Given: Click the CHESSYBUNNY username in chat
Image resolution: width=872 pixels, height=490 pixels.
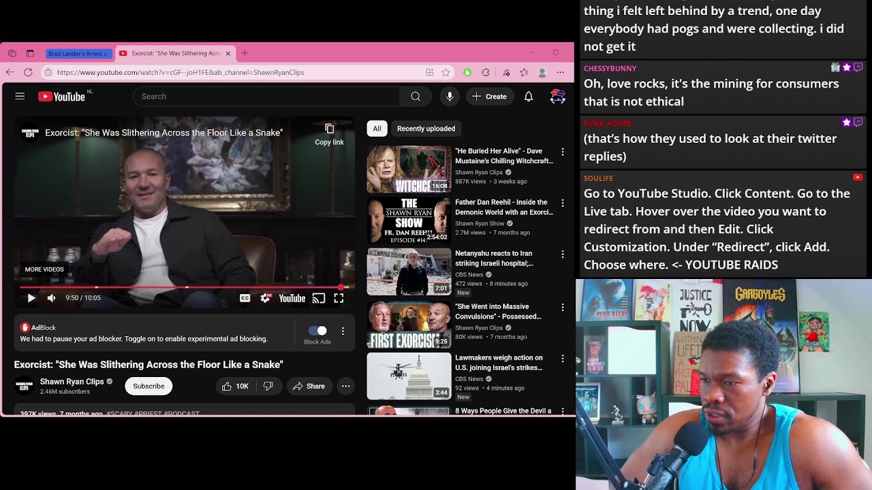Looking at the screenshot, I should pyautogui.click(x=610, y=68).
